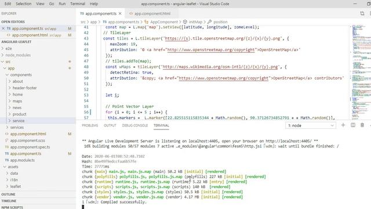Add a new terminal with plus icon
Viewport: 371px width, 209px height.
pos(343,125)
